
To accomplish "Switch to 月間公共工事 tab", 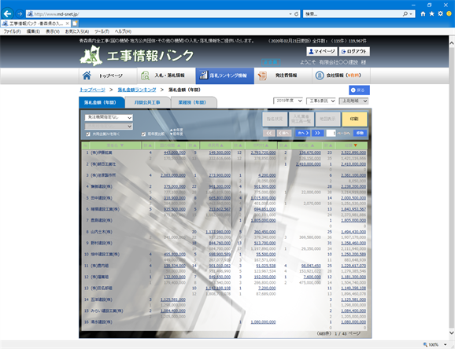I will point(147,102).
